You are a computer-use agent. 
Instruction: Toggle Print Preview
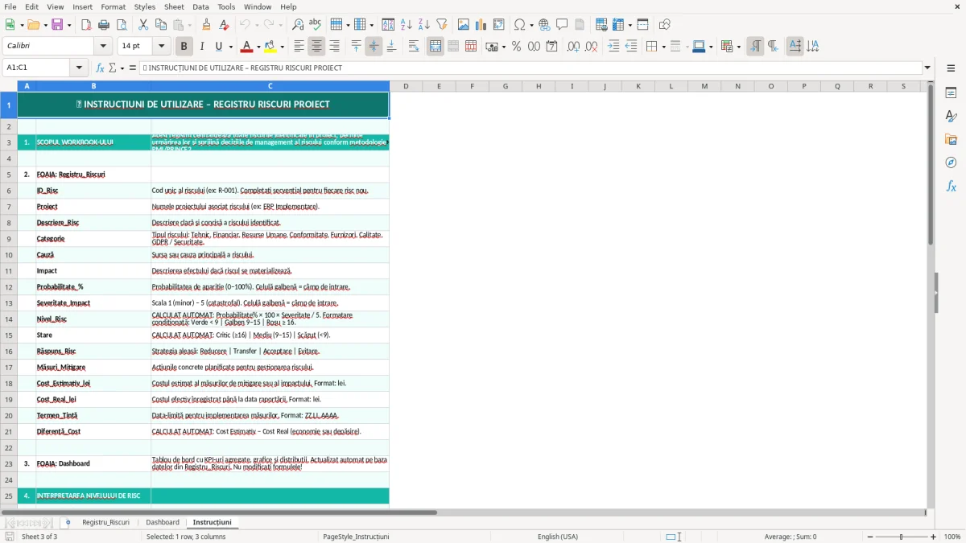coord(122,25)
